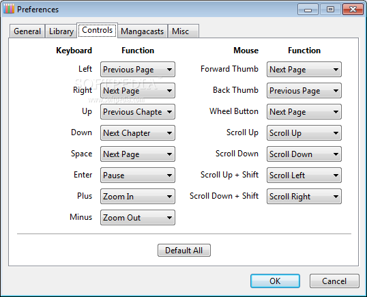Open the Scroll Up mouse function dropdown

[x=304, y=133]
